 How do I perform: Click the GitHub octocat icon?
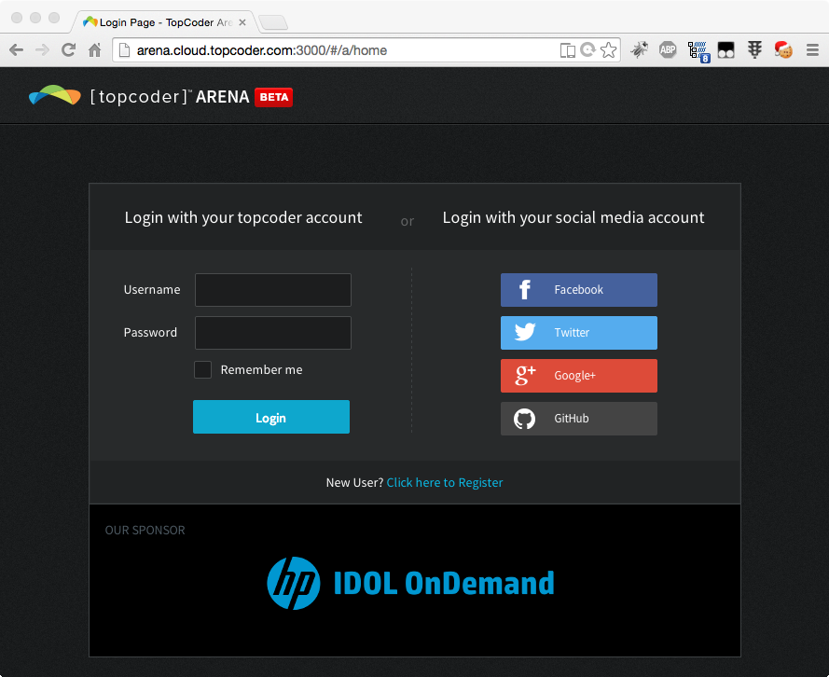525,419
